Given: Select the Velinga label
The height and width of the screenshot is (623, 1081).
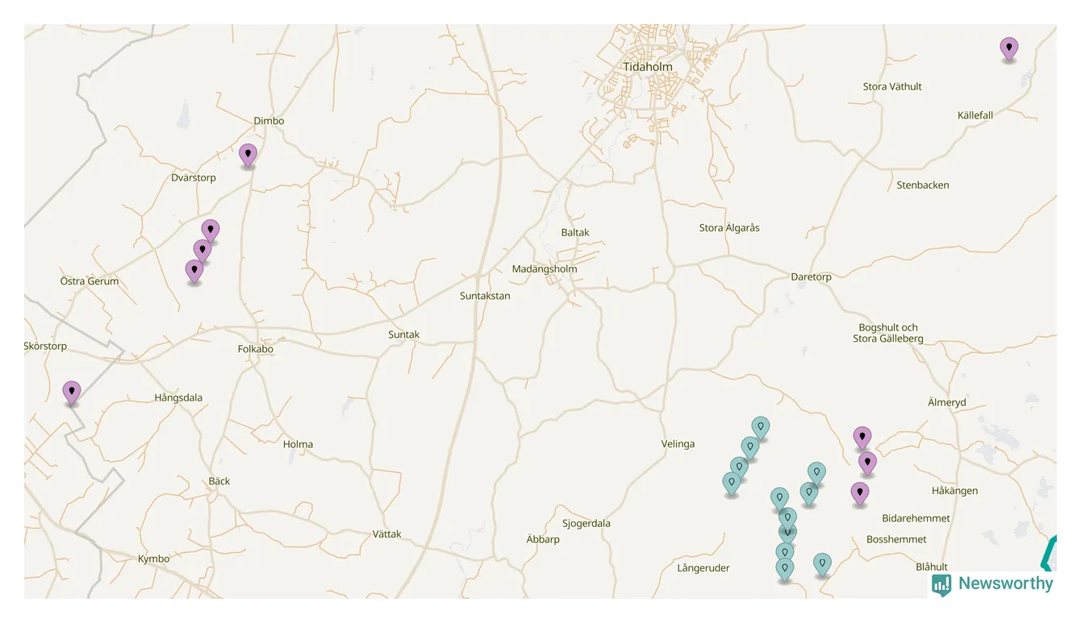Looking at the screenshot, I should pyautogui.click(x=678, y=445).
